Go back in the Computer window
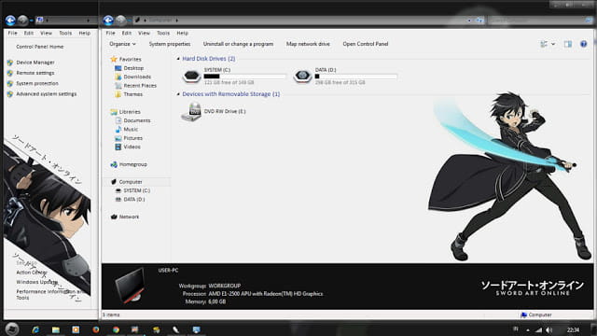This screenshot has width=597, height=336. click(x=108, y=21)
